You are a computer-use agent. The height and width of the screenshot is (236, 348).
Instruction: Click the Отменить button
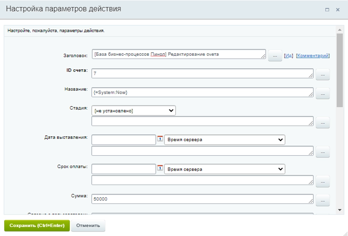(88, 226)
